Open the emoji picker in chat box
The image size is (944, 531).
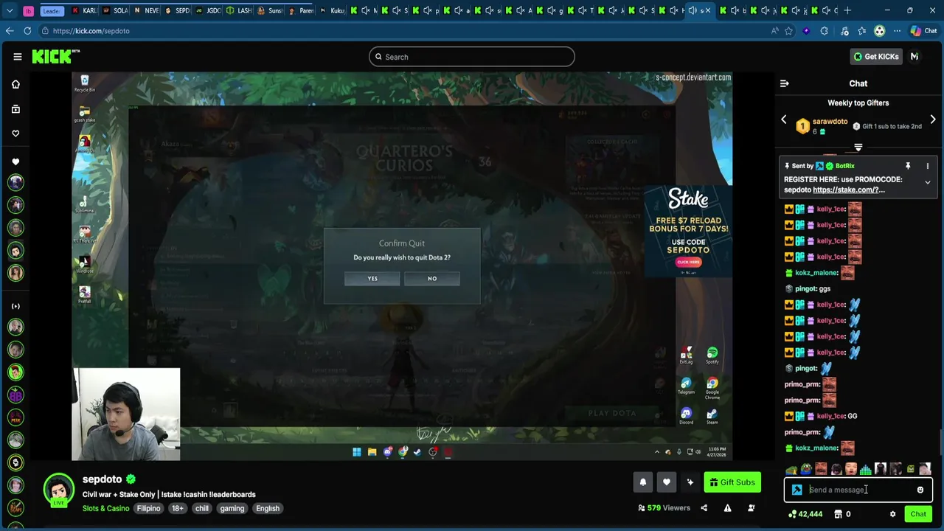pyautogui.click(x=920, y=490)
